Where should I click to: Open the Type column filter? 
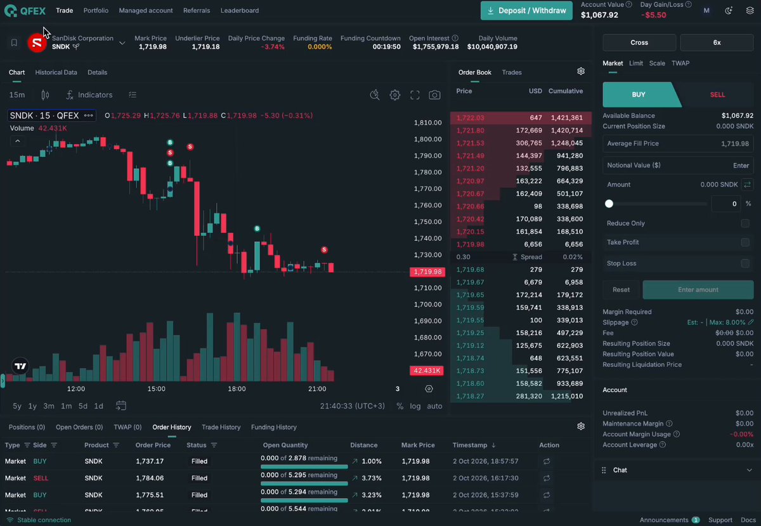(27, 445)
